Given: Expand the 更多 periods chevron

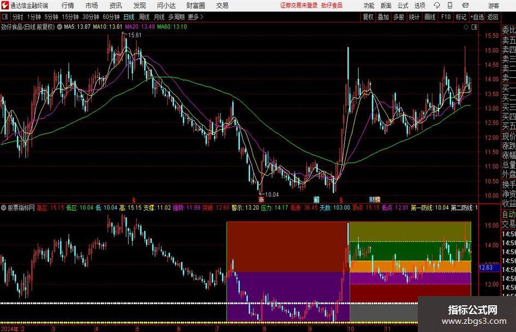Looking at the screenshot, I should 201,17.
